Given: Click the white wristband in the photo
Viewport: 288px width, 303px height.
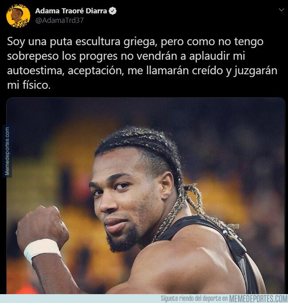Looking at the screenshot, I should point(42,250).
